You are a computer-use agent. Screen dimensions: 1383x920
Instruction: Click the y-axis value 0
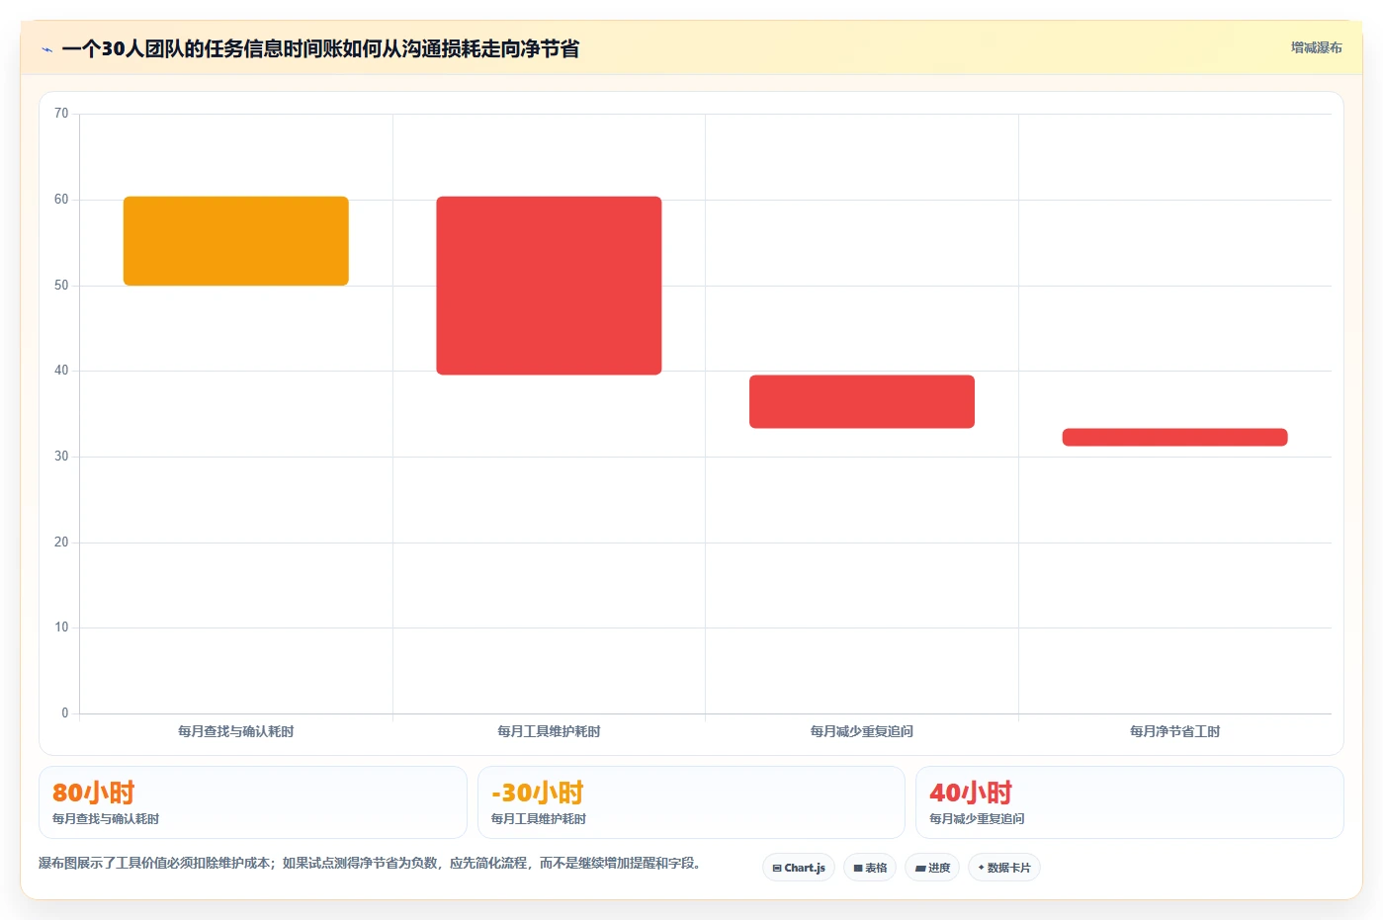[65, 713]
